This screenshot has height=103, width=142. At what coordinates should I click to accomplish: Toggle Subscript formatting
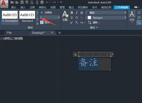77,23
